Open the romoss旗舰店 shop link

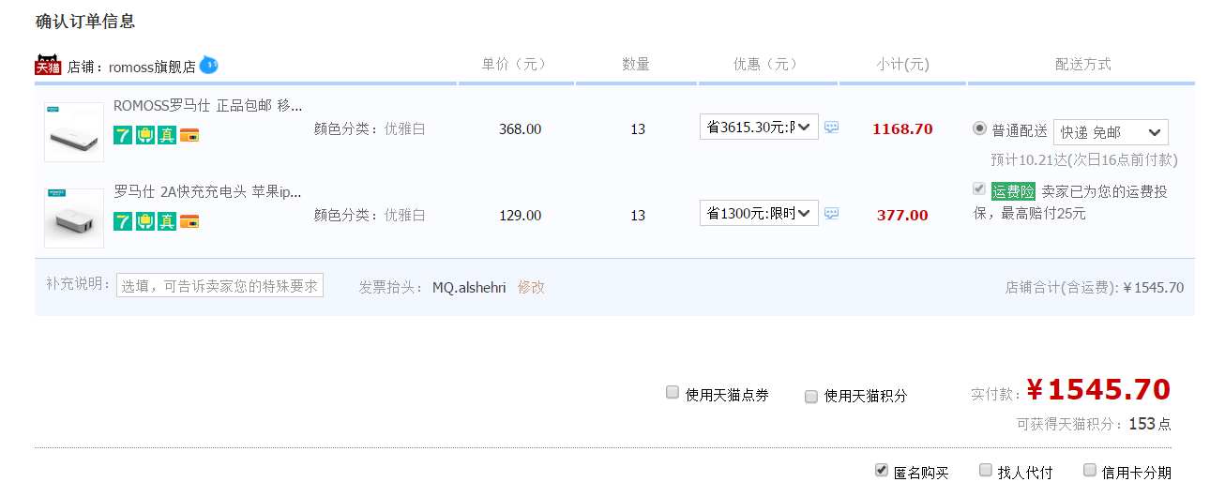click(x=152, y=67)
